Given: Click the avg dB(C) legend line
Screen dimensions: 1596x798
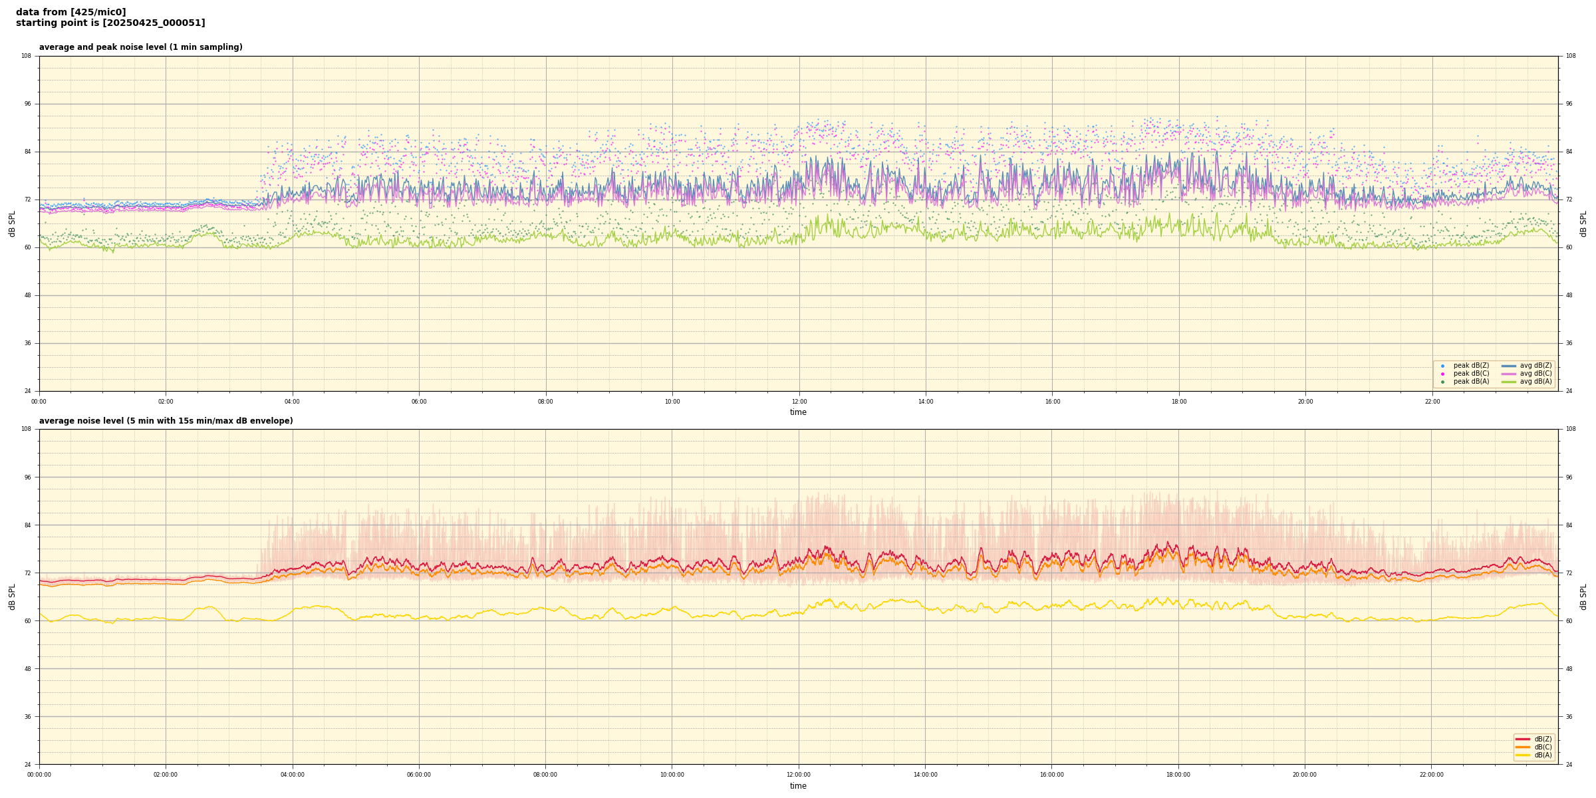Looking at the screenshot, I should [1509, 374].
